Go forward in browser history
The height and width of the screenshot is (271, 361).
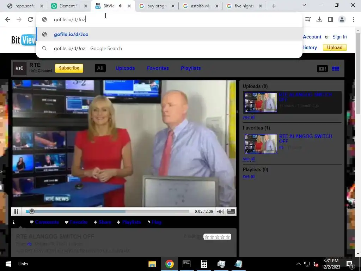click(x=19, y=19)
